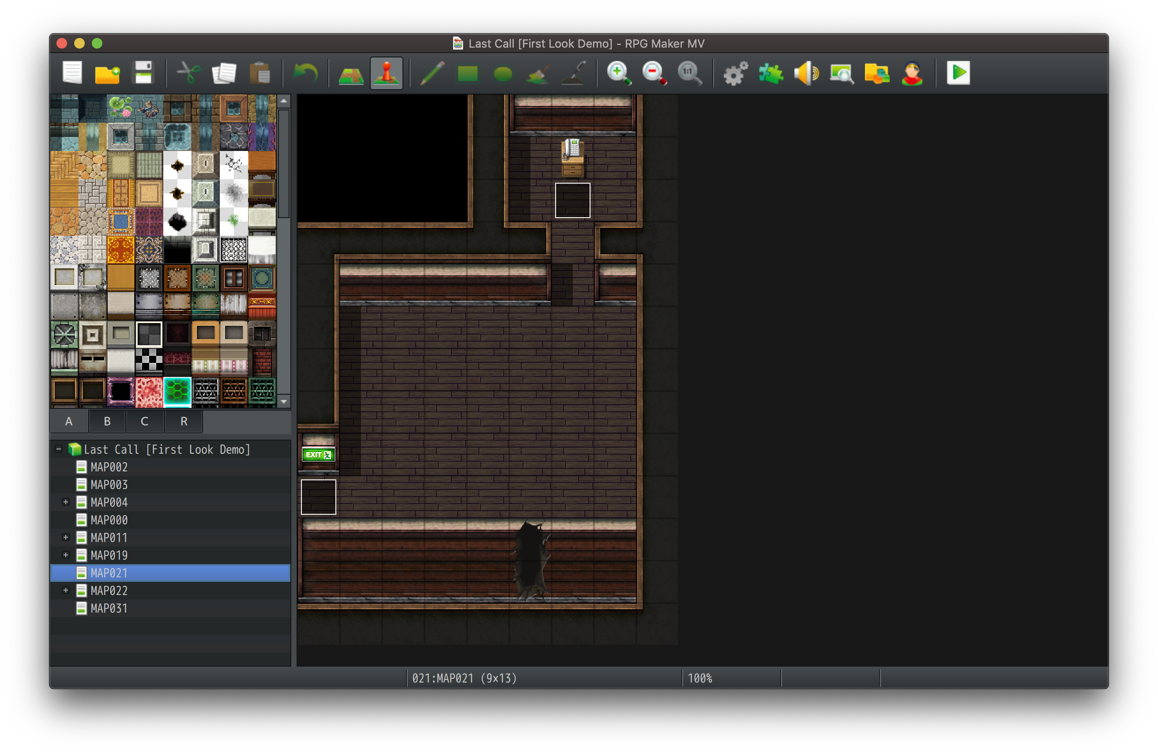Screen dimensions: 1158x754
Task: Pick the lily pad water tile
Action: 120,108
